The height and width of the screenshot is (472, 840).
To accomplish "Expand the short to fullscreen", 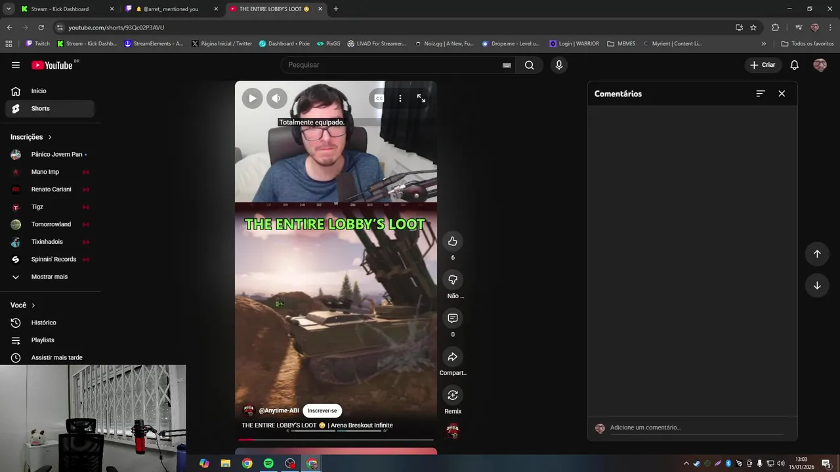I will coord(421,98).
